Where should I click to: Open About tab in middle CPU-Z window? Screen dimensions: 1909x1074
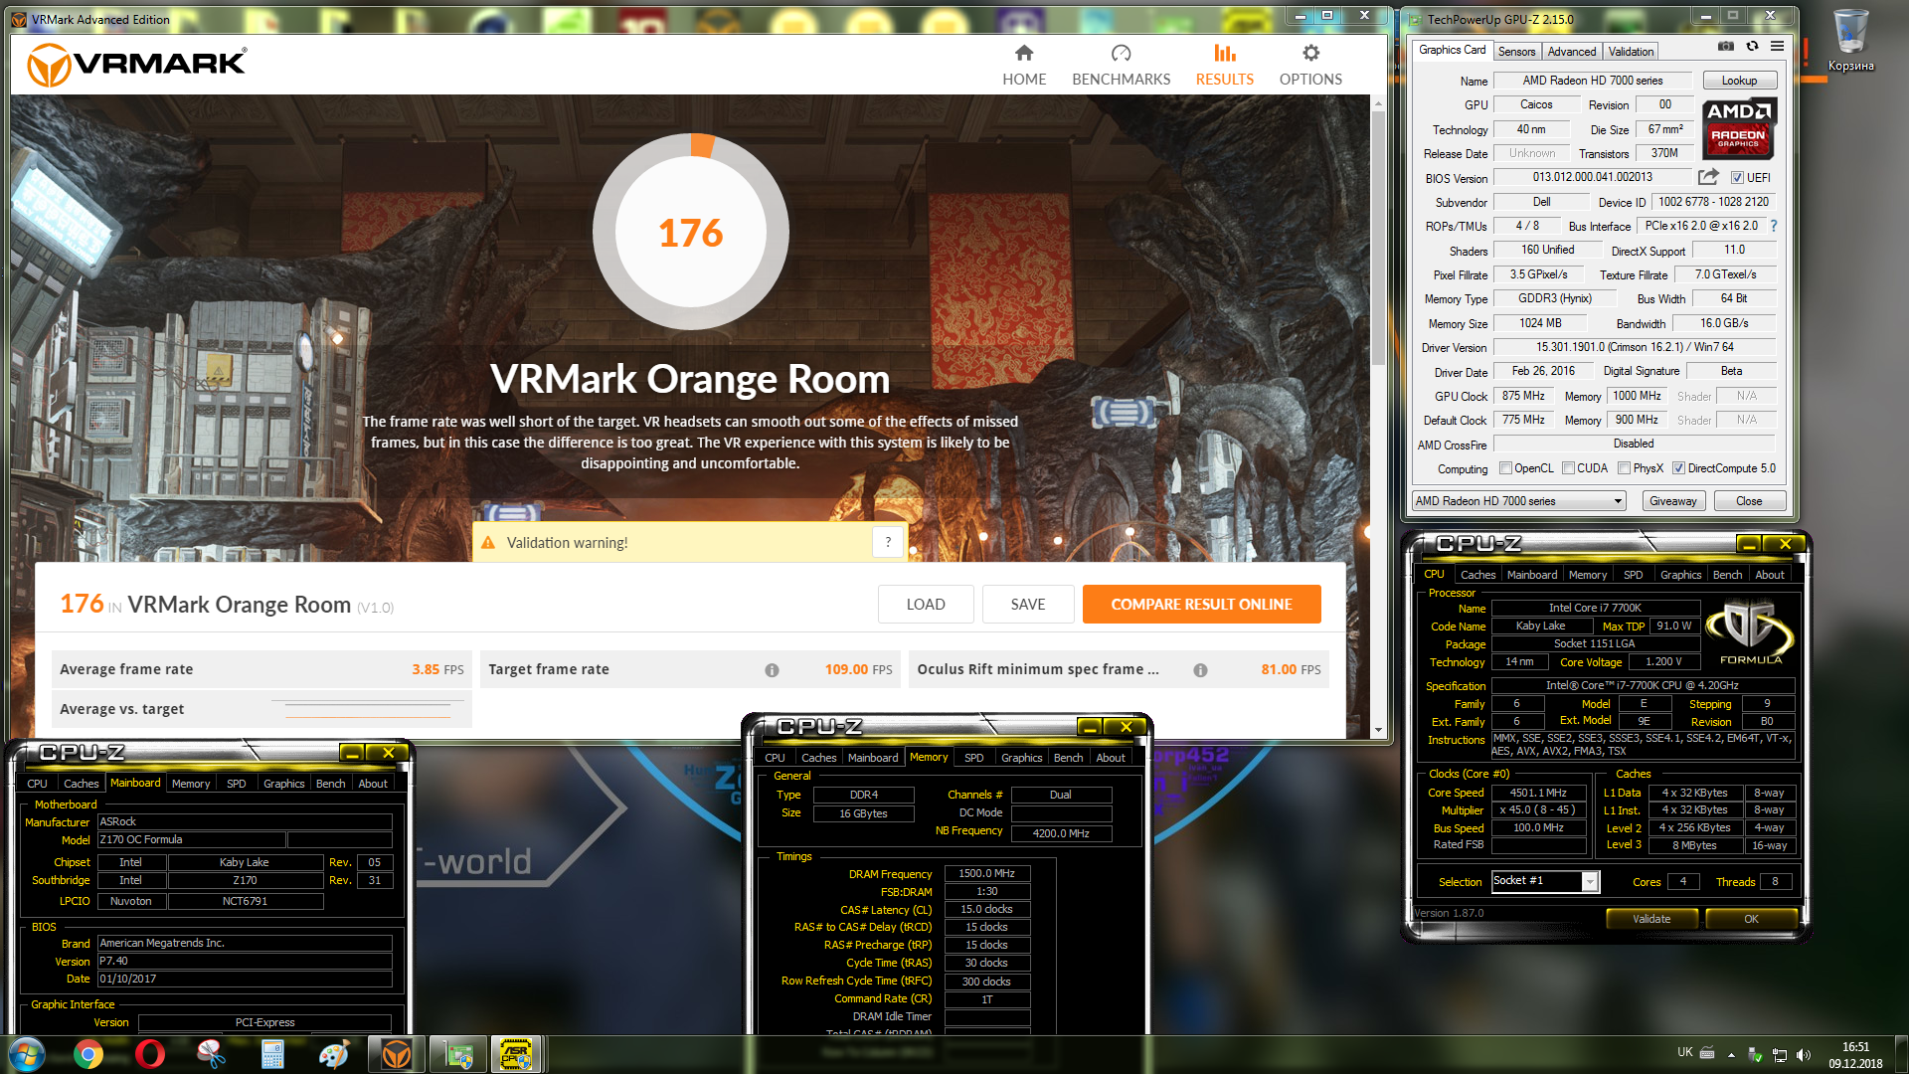tap(1111, 758)
